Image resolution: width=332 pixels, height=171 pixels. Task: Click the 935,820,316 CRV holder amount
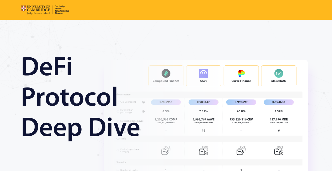[x=241, y=119]
